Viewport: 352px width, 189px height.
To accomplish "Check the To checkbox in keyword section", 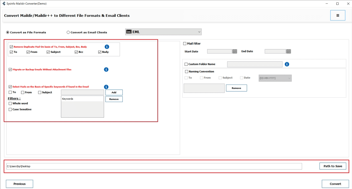I will coord(10,92).
